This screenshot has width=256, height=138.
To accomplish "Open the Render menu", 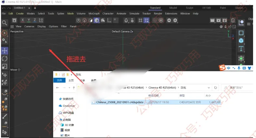I will [x=158, y=14].
